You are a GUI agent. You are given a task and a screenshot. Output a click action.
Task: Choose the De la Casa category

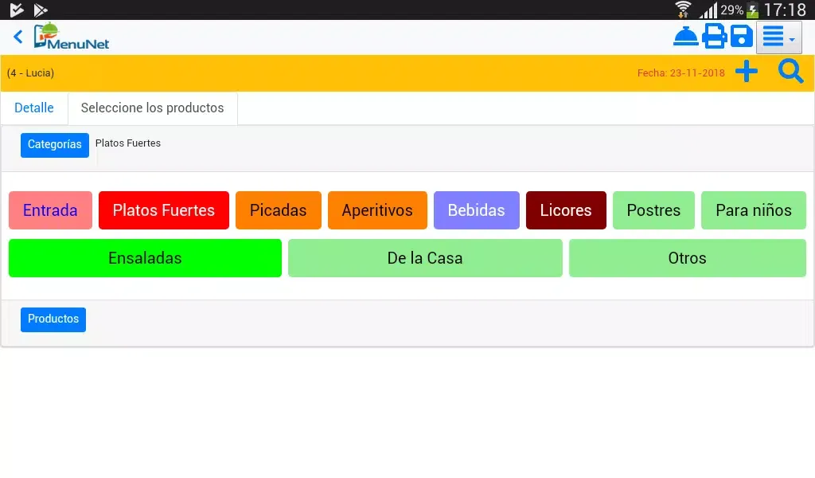point(425,258)
